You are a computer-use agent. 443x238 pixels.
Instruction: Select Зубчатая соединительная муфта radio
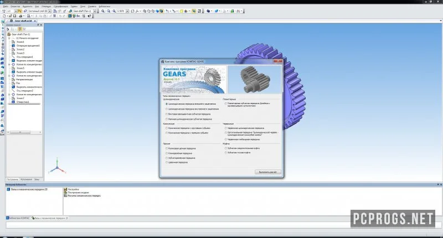(x=226, y=148)
